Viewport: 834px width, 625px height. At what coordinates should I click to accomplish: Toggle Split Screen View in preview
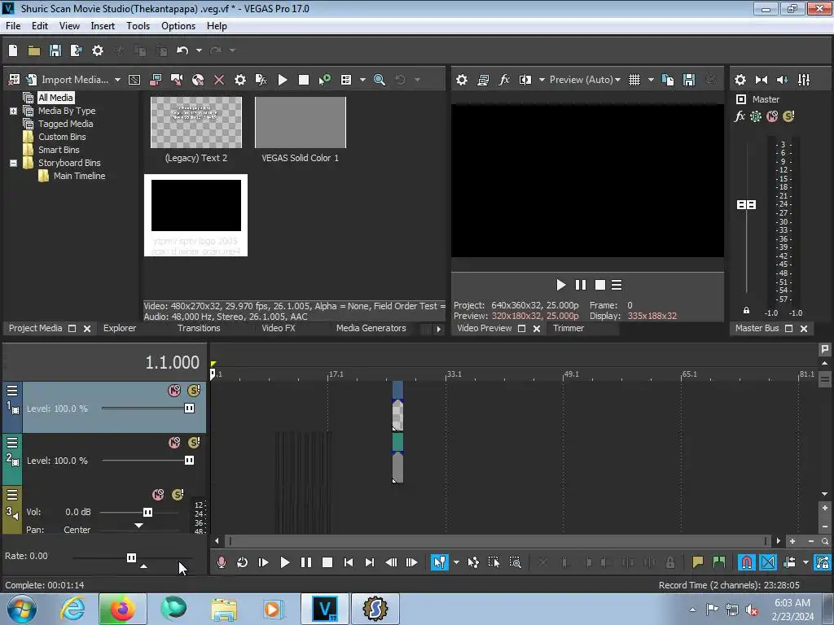tap(525, 80)
